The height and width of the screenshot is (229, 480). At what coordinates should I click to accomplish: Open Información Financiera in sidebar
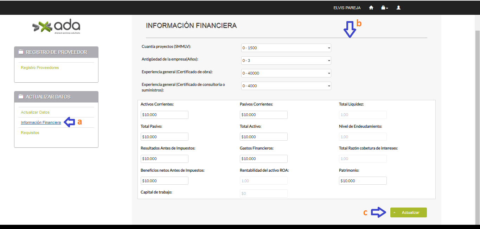(x=41, y=122)
